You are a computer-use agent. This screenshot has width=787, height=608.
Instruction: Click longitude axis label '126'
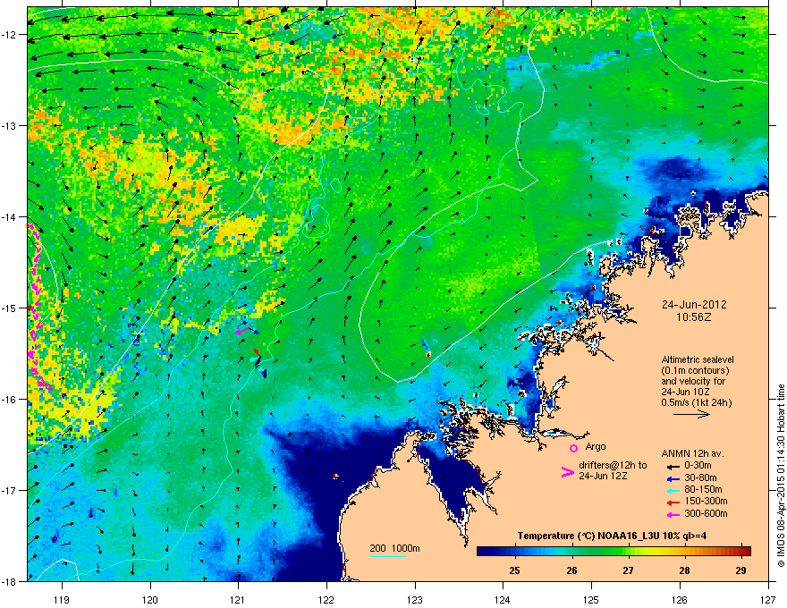680,599
